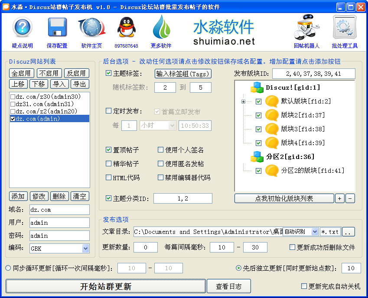Viewport: 368px width, 298px height.
Task: Click the bubble icon of 默认版块[fid:2]
Action: (272, 101)
